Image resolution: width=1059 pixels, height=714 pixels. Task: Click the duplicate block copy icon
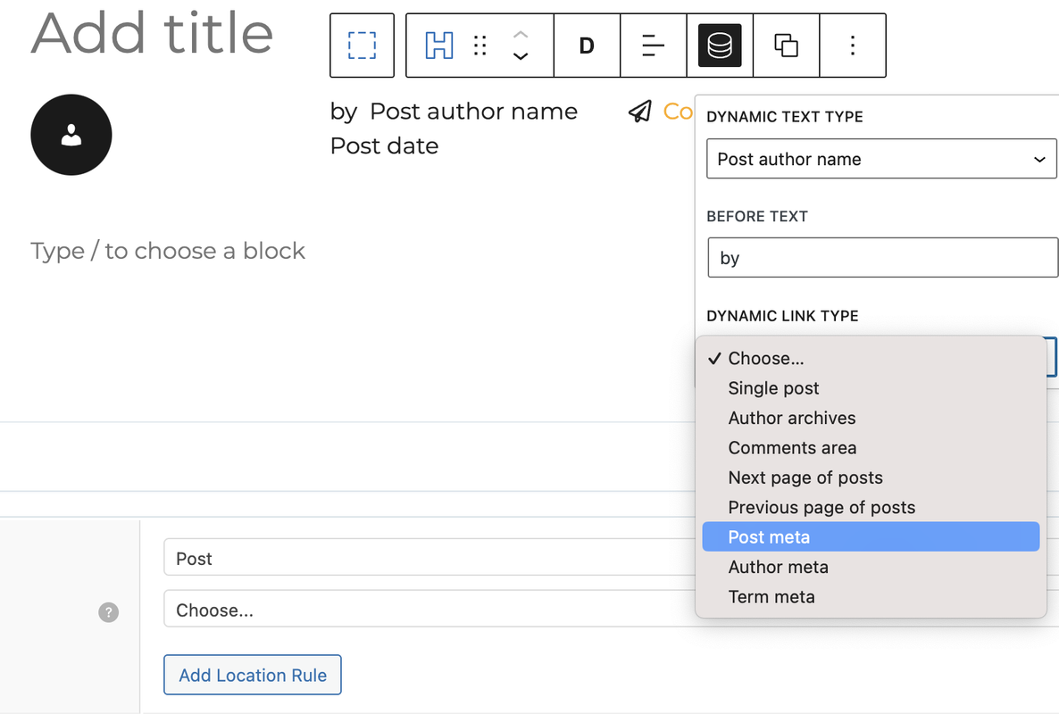tap(786, 46)
